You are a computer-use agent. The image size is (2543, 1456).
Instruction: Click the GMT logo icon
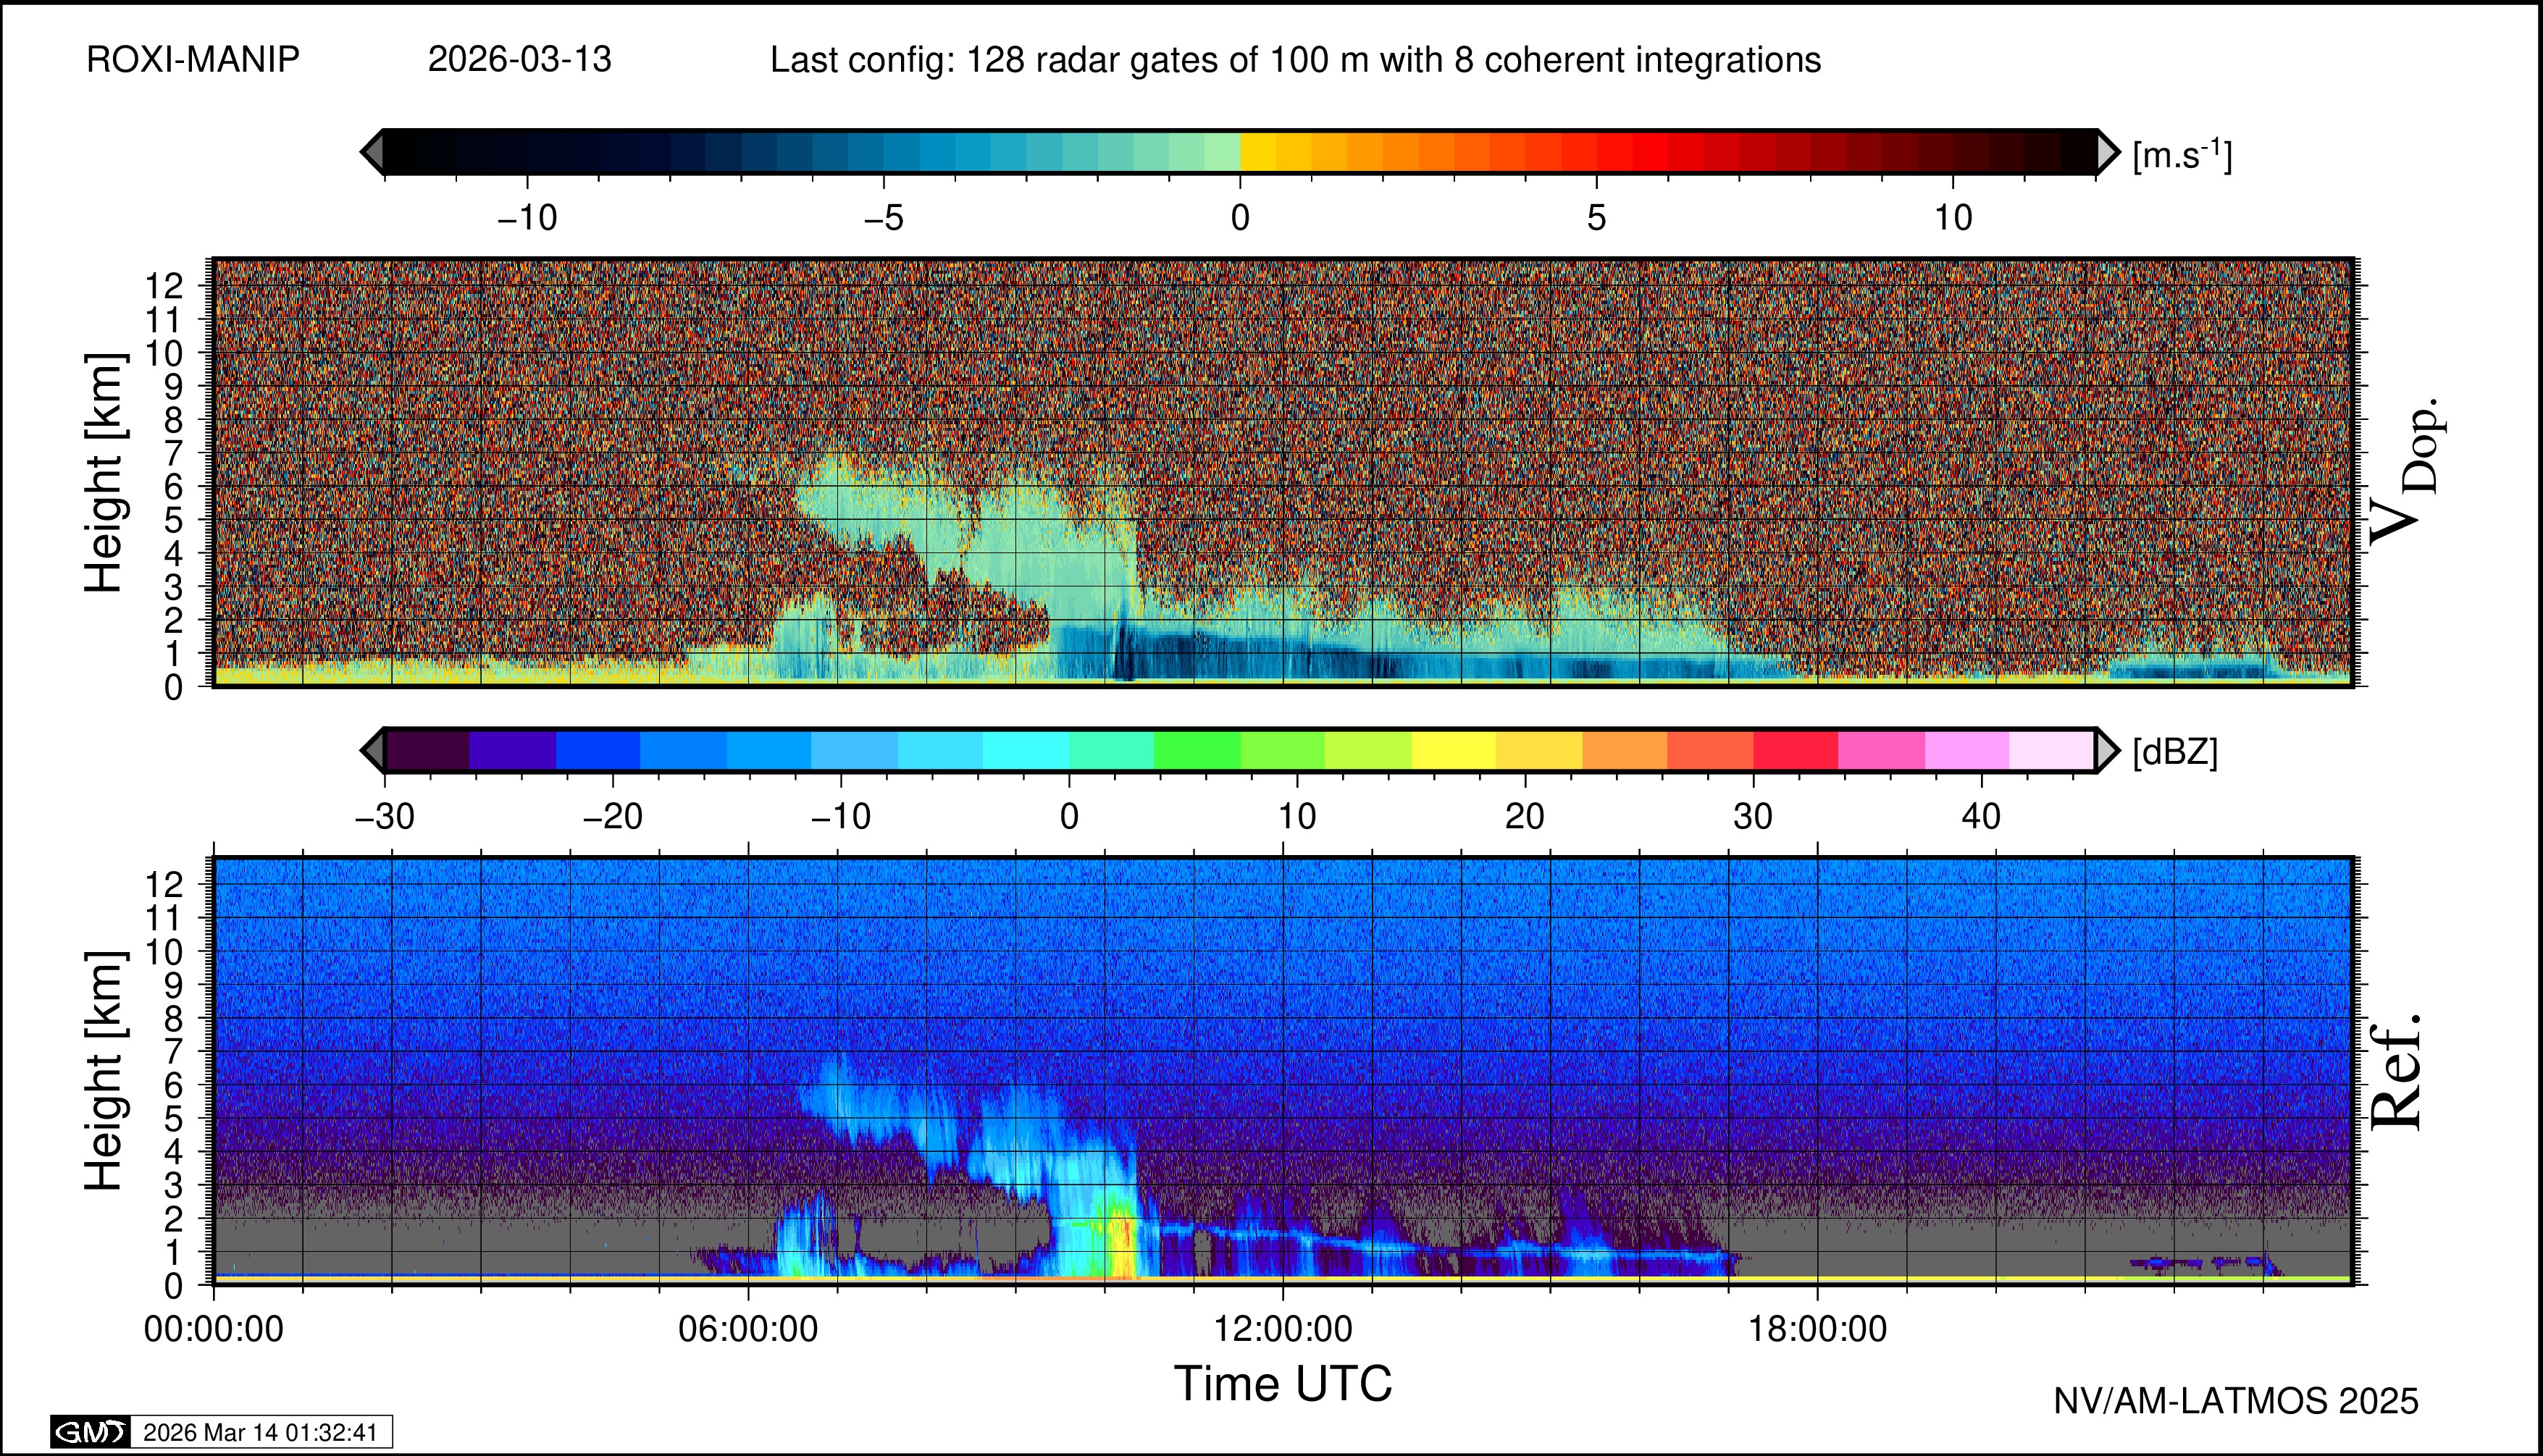(90, 1432)
